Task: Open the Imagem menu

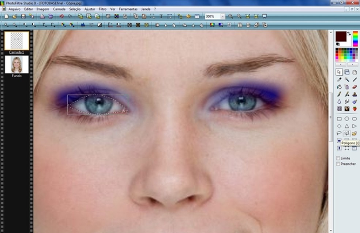Action: [43, 9]
